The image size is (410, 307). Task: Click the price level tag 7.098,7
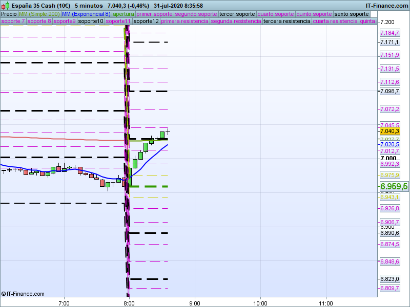390,91
